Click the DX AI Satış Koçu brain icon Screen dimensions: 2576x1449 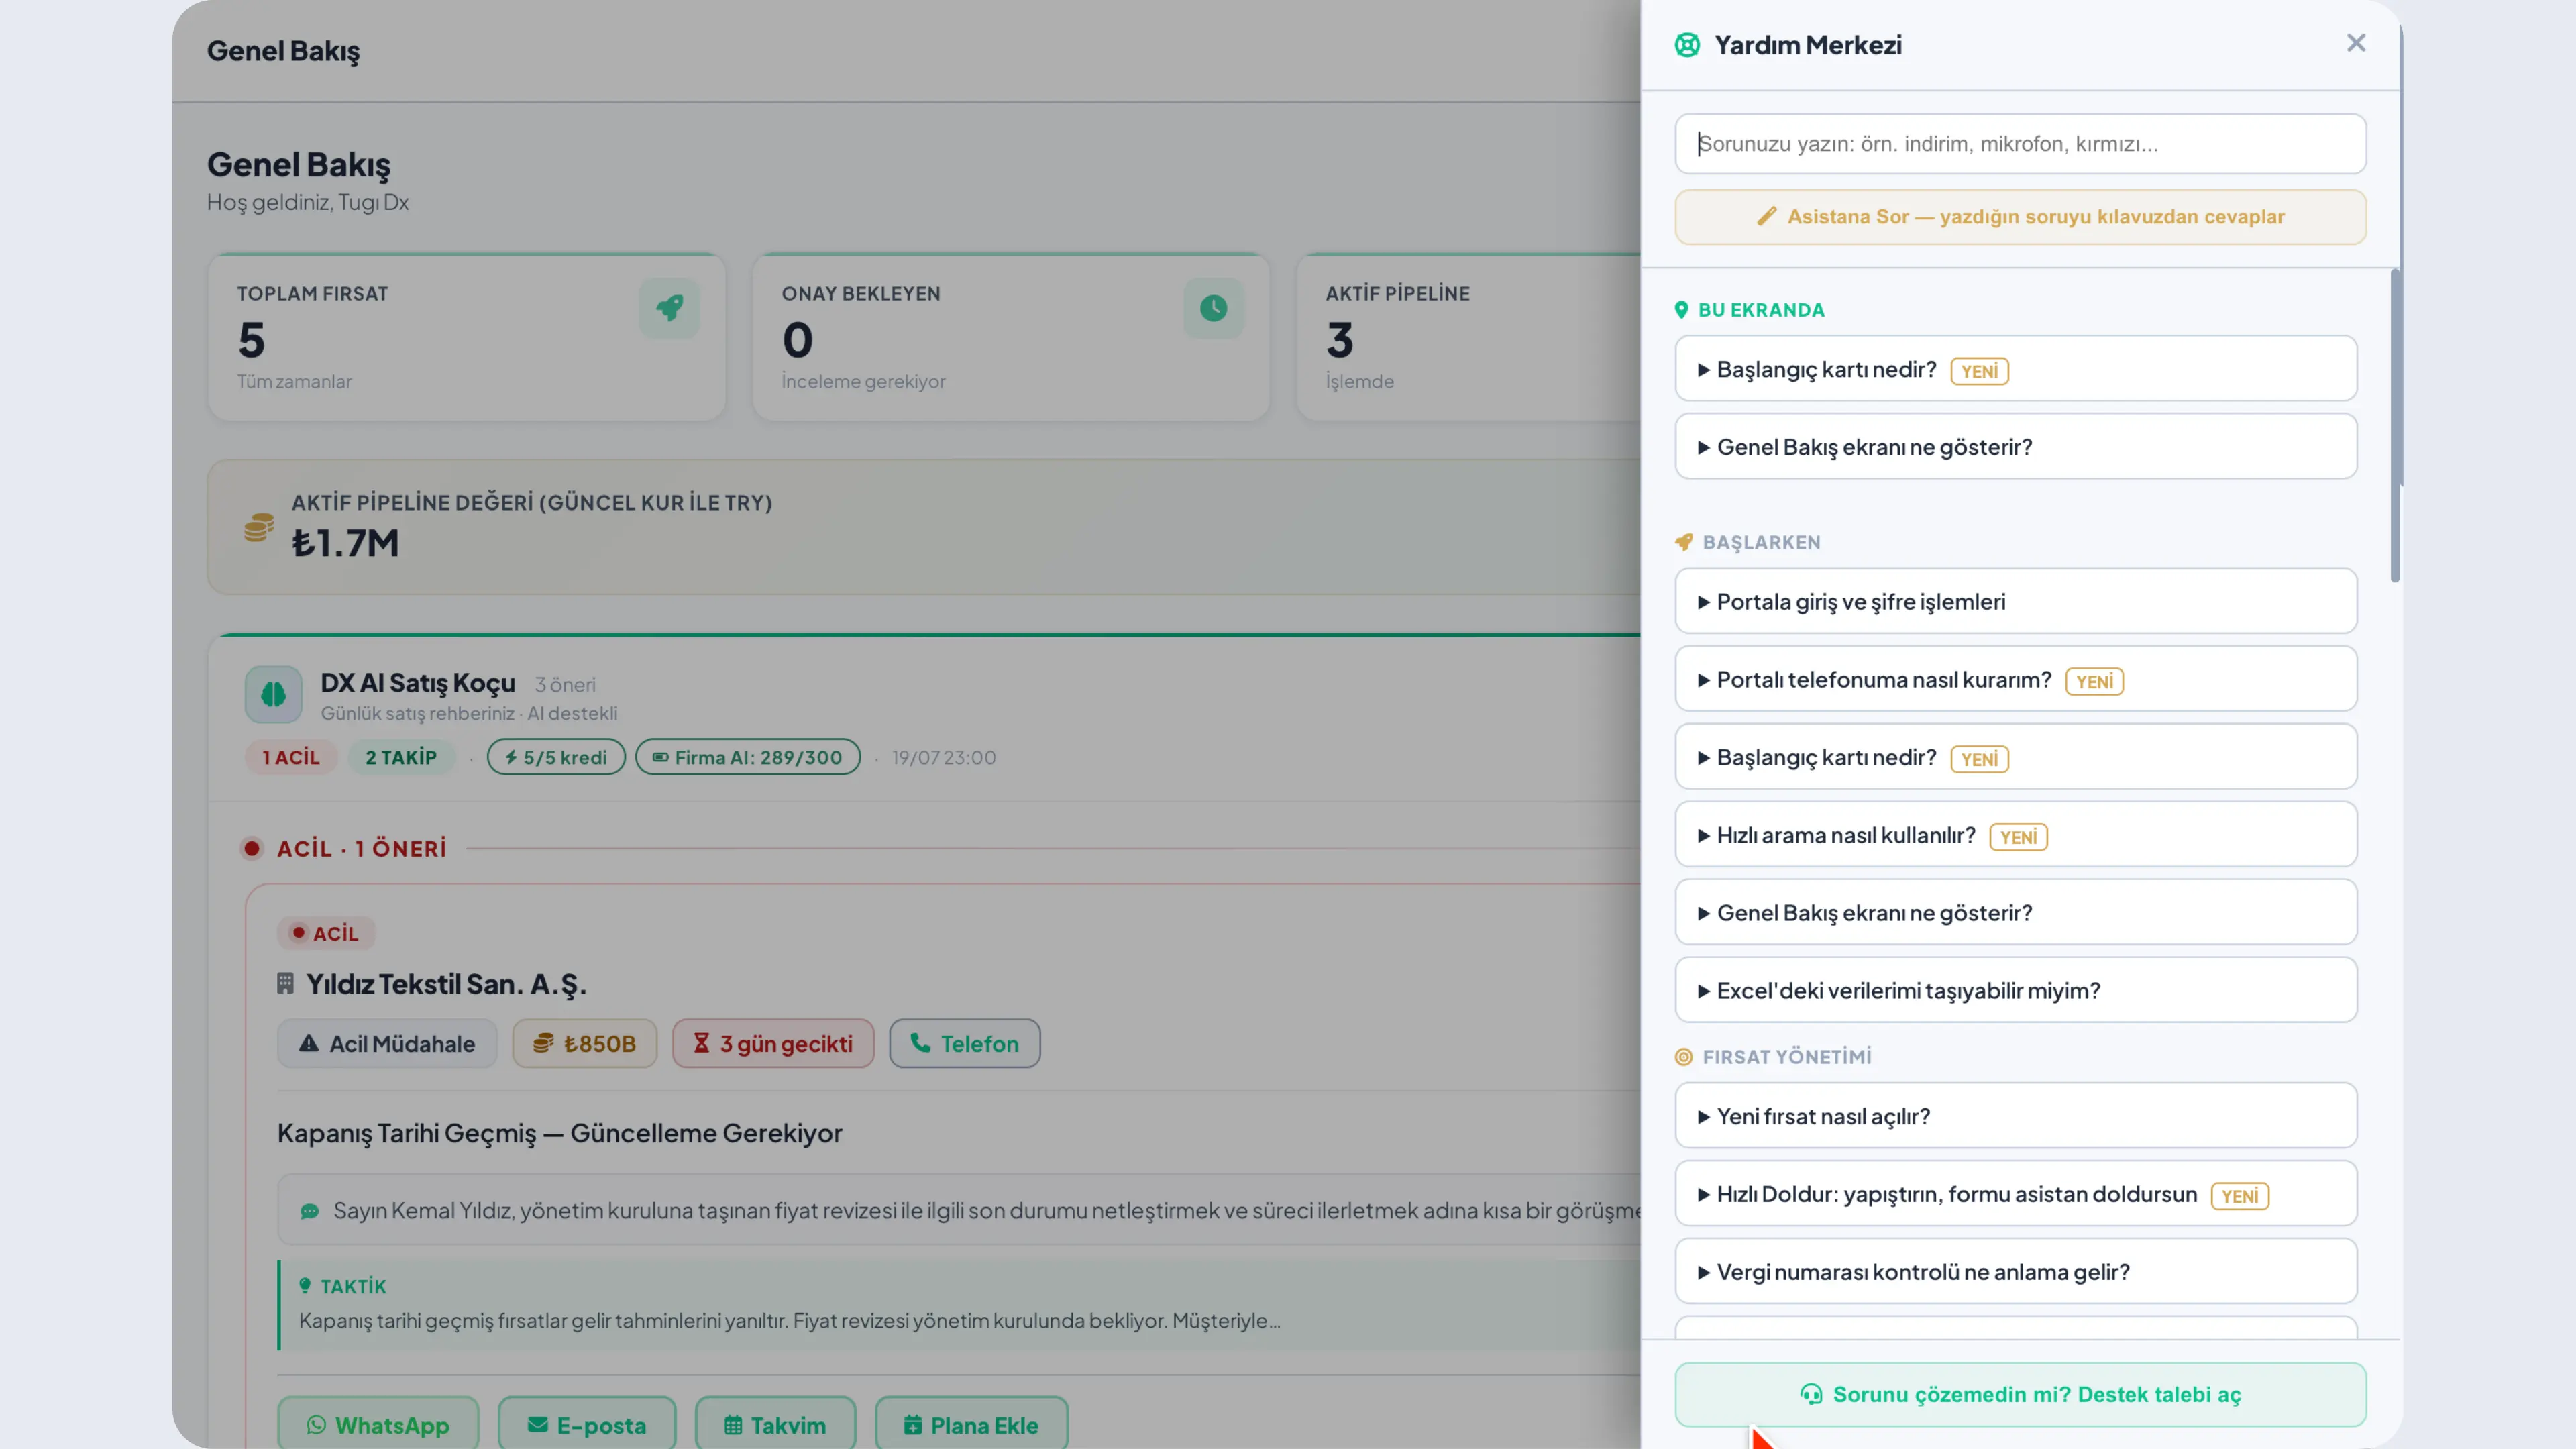273,694
